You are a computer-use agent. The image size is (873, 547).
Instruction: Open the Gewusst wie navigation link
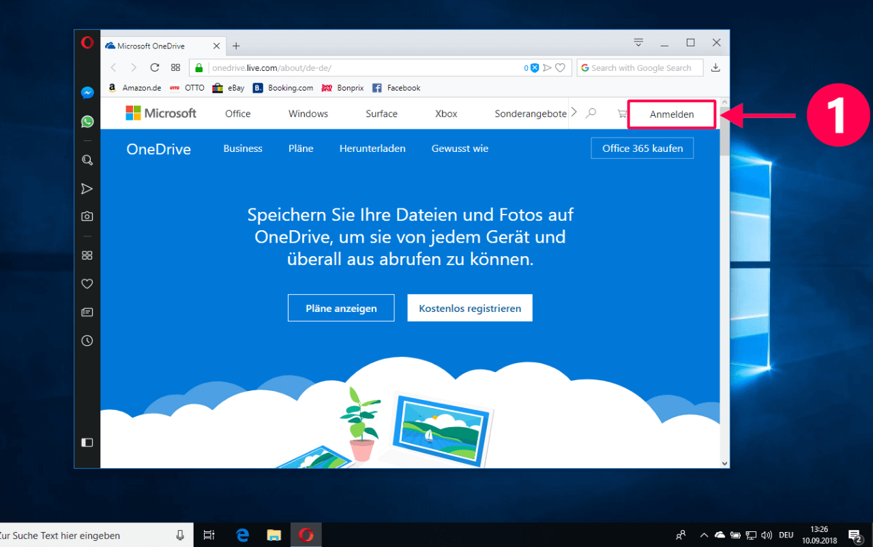(460, 149)
